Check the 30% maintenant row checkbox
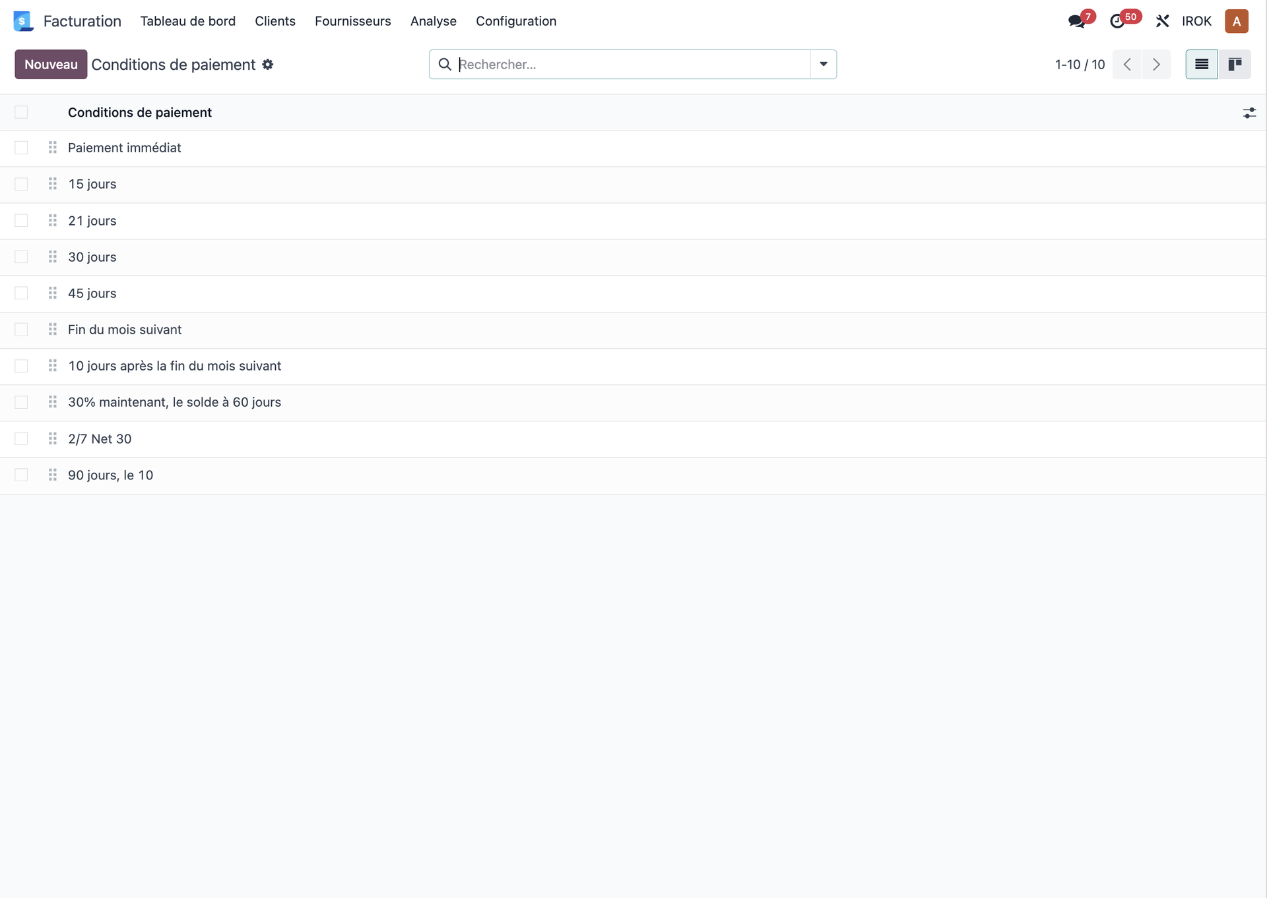Screen dimensions: 1267x898 point(21,402)
